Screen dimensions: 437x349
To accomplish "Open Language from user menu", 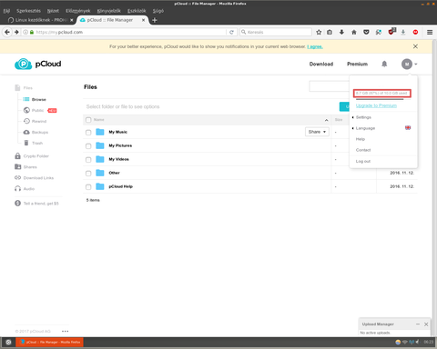I will [365, 128].
